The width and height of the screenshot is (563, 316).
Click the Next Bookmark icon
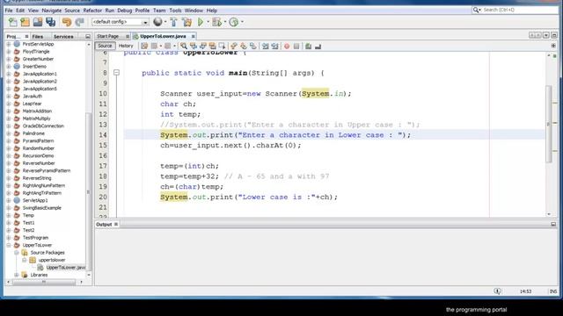pyautogui.click(x=244, y=46)
